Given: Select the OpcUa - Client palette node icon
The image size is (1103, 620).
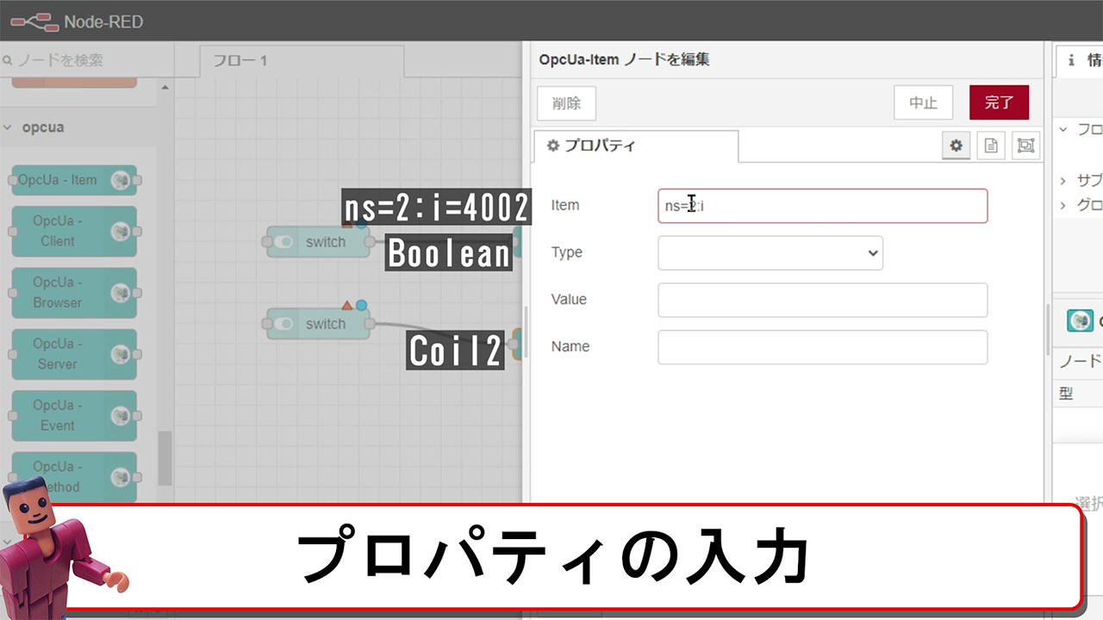Looking at the screenshot, I should [x=122, y=231].
